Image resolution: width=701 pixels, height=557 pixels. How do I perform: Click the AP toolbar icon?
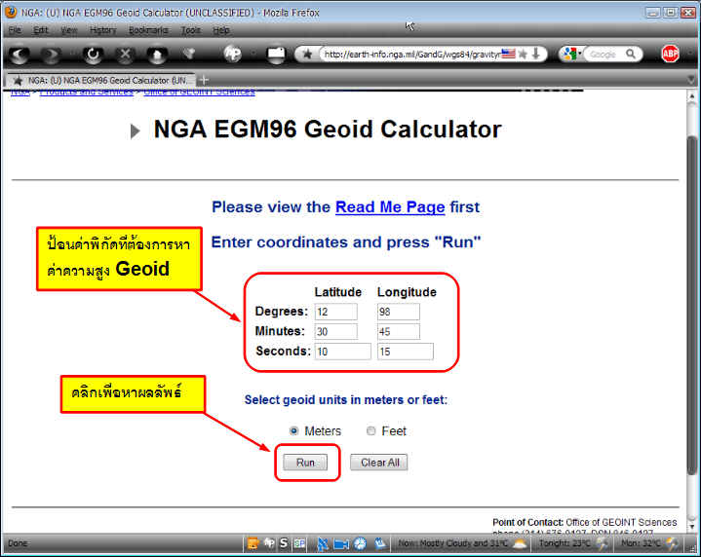pos(233,55)
